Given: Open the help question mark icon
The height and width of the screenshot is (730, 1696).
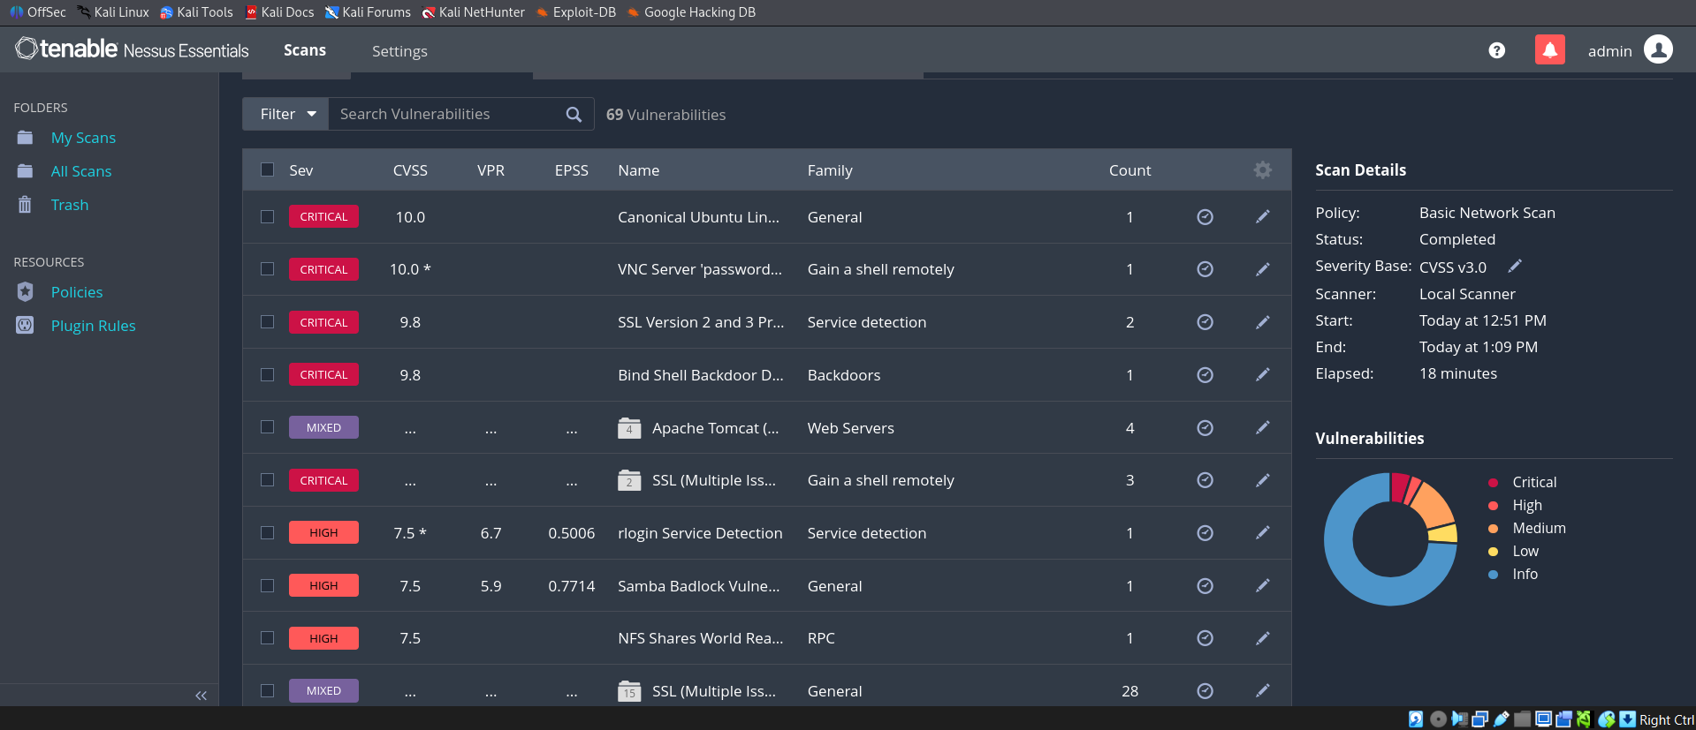Looking at the screenshot, I should click(1496, 50).
